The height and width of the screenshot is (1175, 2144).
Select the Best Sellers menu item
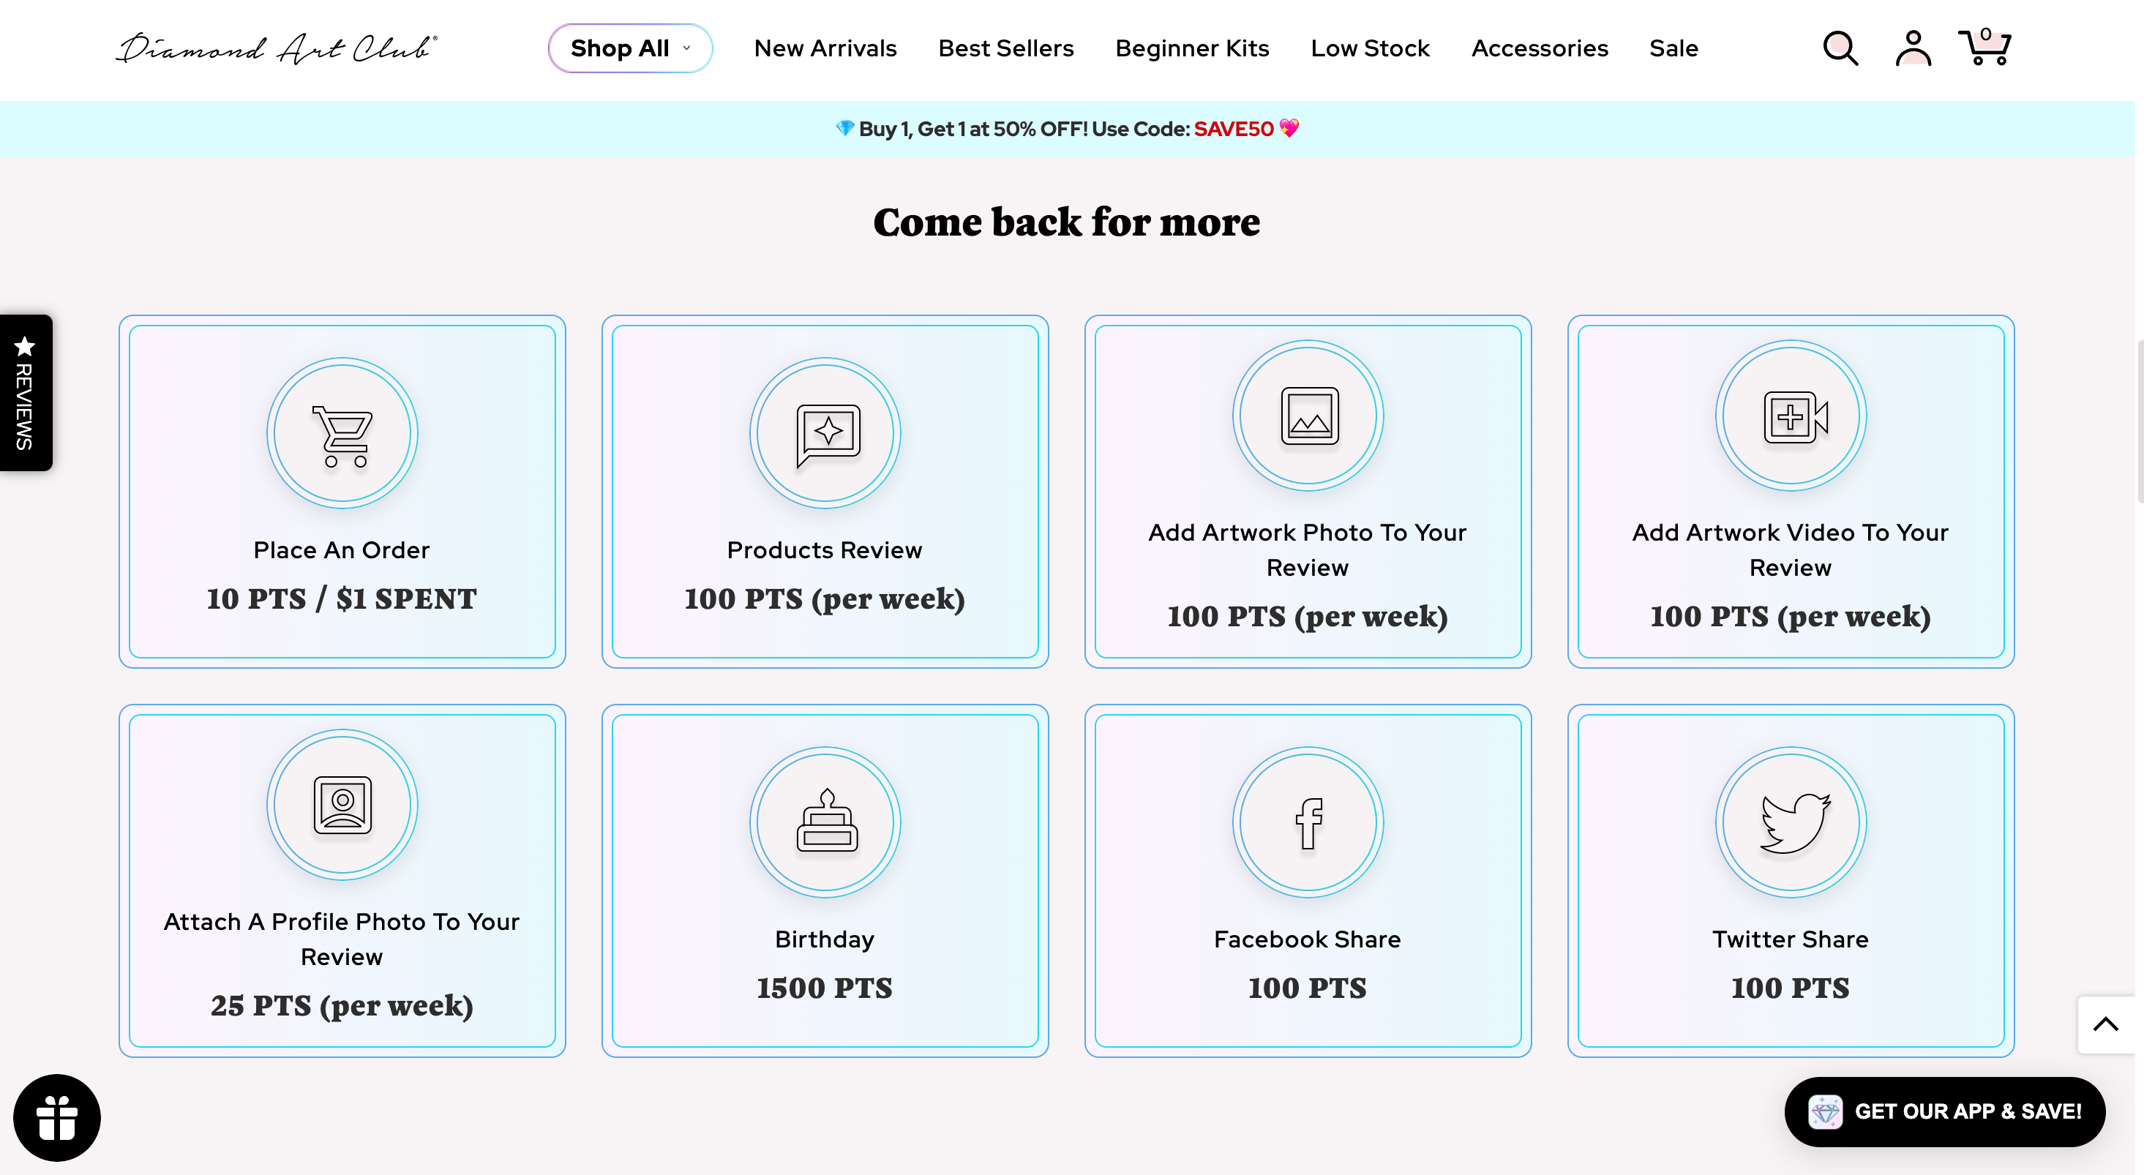1005,48
